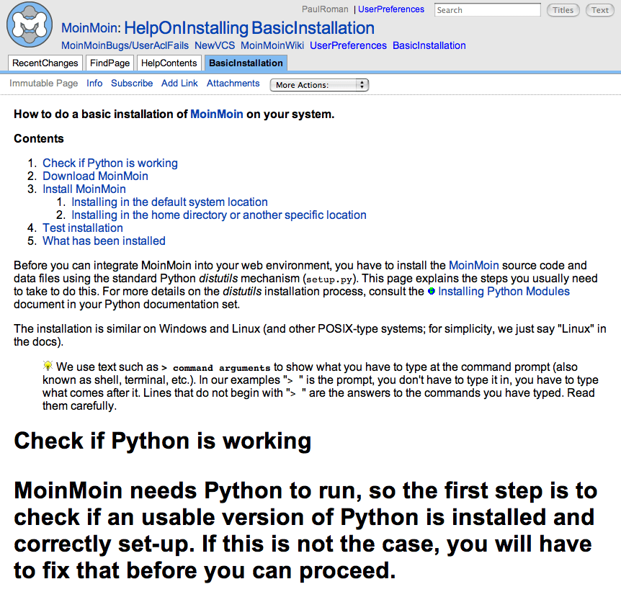621x597 pixels.
Task: Jump to What has been installed section
Action: [x=104, y=241]
